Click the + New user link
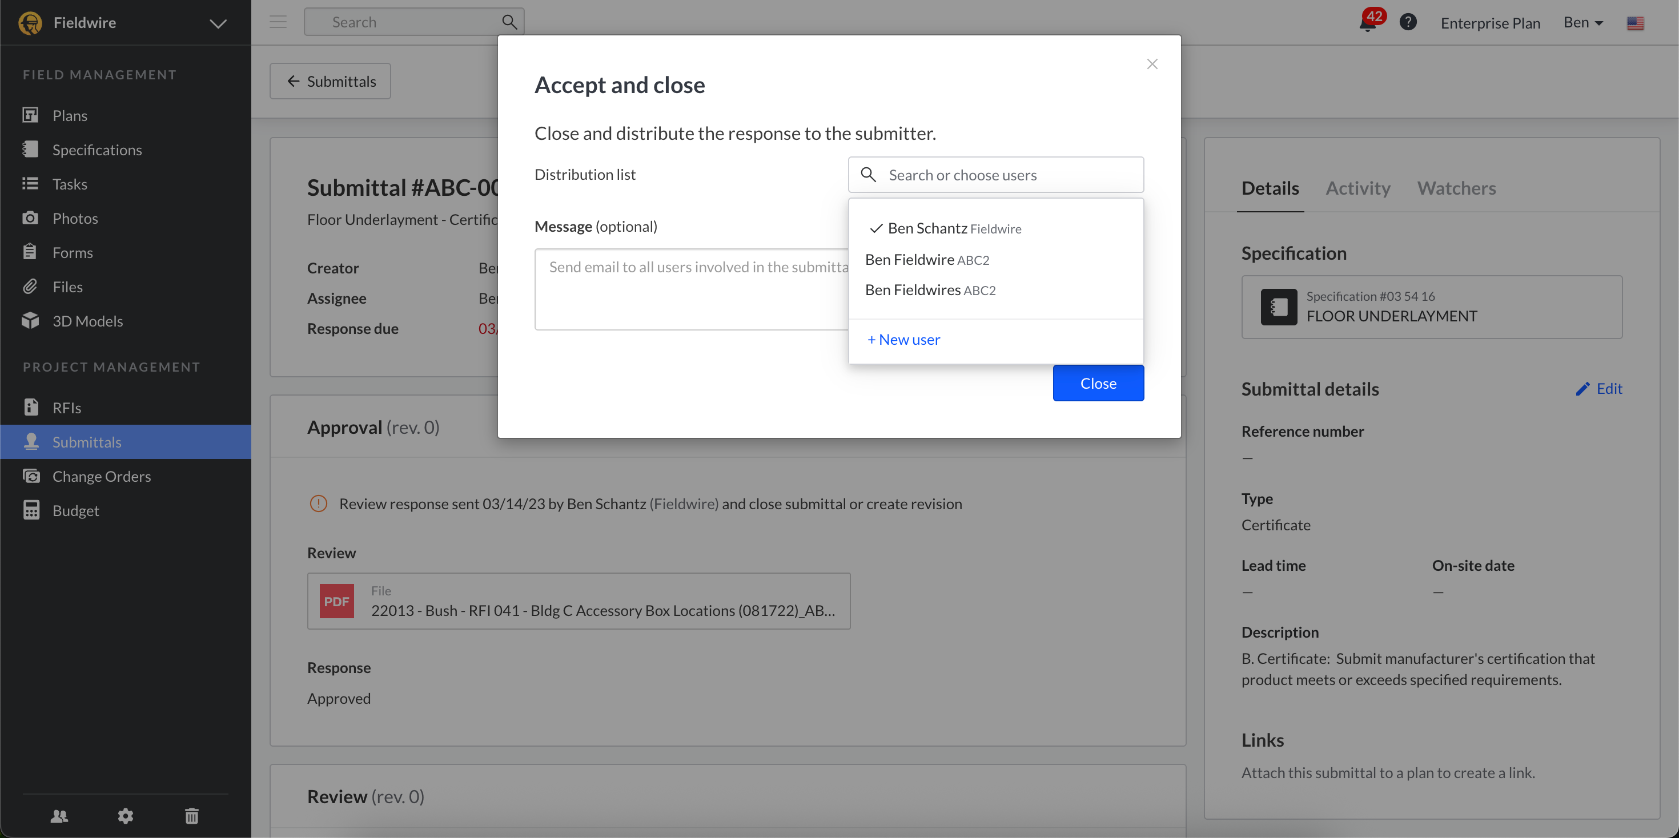Screen dimensions: 1679x838 pos(903,340)
